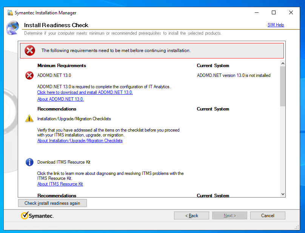
Task: Click the red X icon in the error banner
Action: [29, 50]
